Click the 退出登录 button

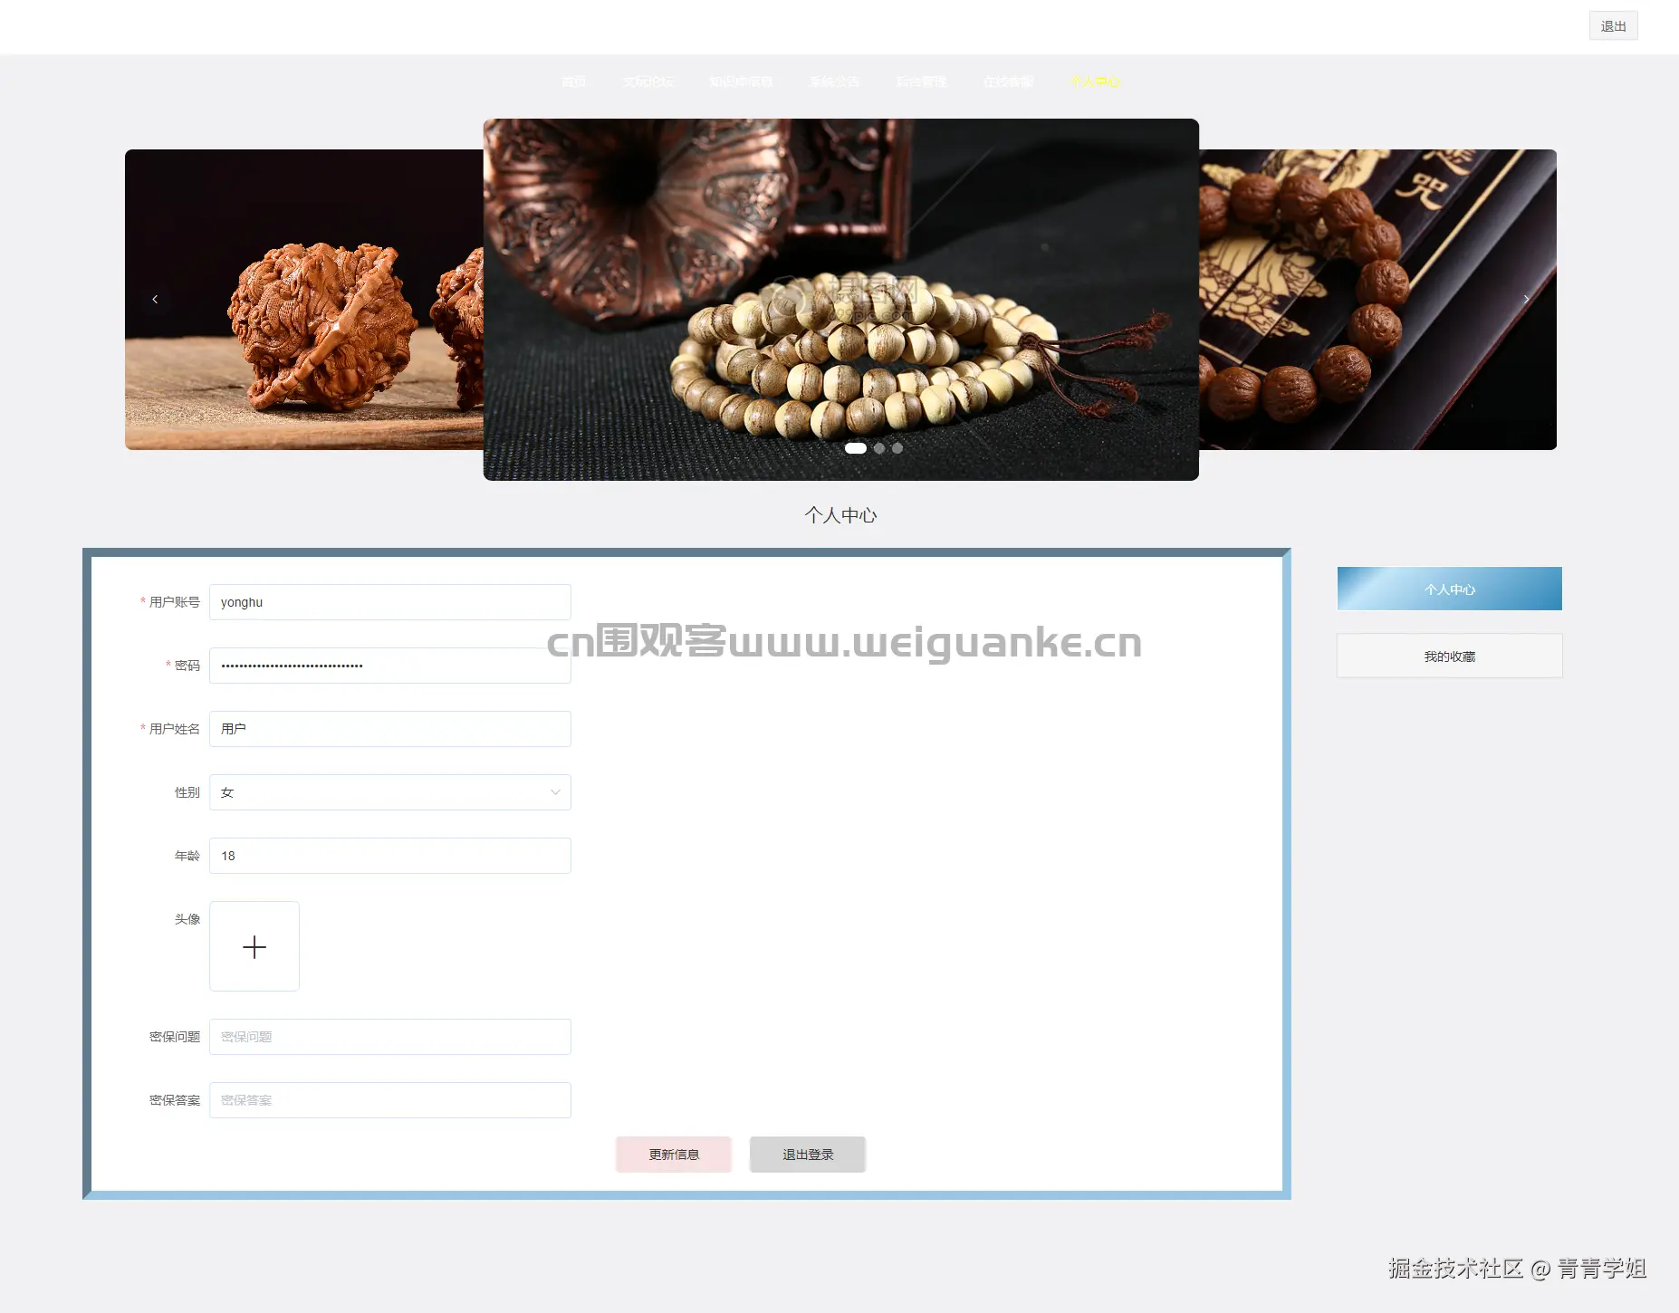pyautogui.click(x=808, y=1155)
